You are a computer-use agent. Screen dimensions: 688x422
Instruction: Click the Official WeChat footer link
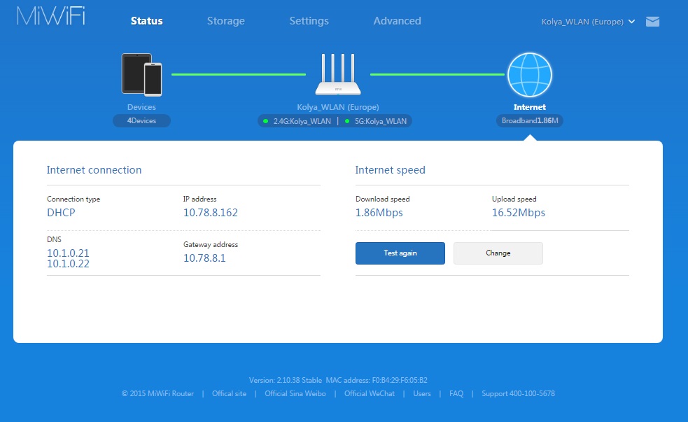pos(369,394)
